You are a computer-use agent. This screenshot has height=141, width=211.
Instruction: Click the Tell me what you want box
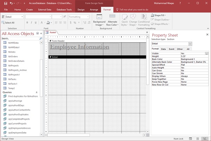point(134,9)
